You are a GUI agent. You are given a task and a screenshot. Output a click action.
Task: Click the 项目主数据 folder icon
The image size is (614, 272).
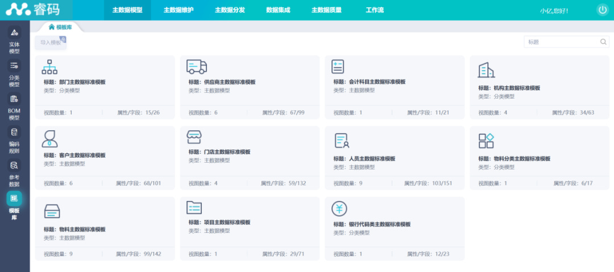[x=194, y=207]
